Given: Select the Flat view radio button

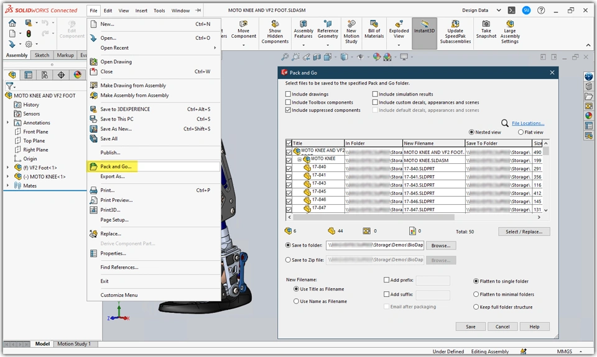Looking at the screenshot, I should pyautogui.click(x=521, y=132).
